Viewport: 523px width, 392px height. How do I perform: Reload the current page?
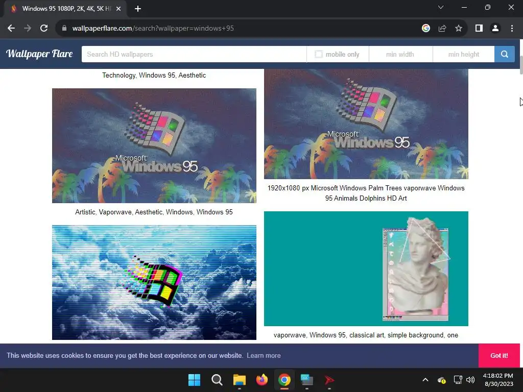(x=44, y=29)
